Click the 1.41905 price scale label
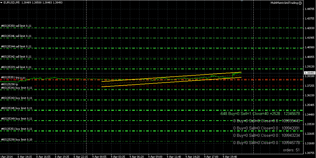The image size is (316, 158). coord(310,38)
